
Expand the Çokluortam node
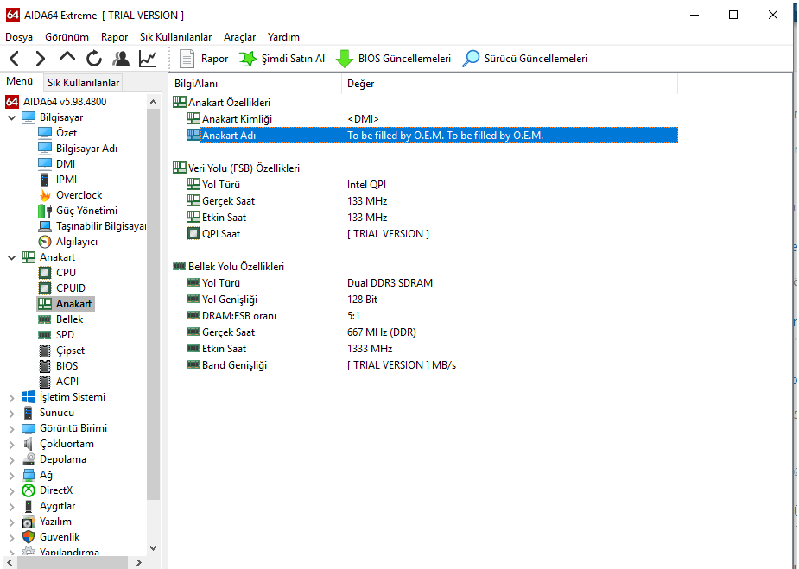12,444
